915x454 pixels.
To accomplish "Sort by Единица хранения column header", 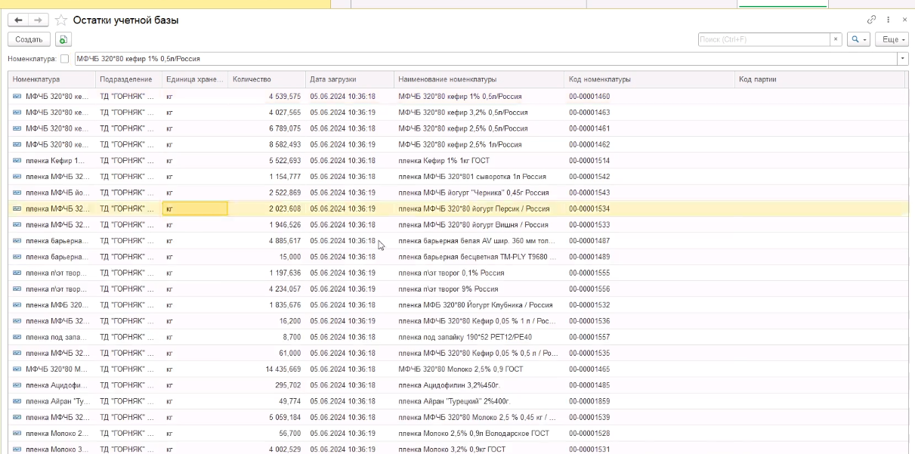I will click(x=195, y=79).
